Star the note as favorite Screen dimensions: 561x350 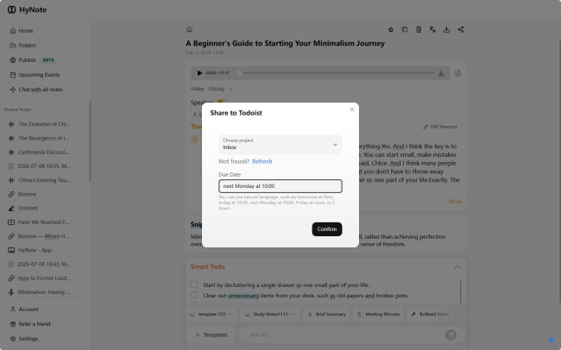391,29
